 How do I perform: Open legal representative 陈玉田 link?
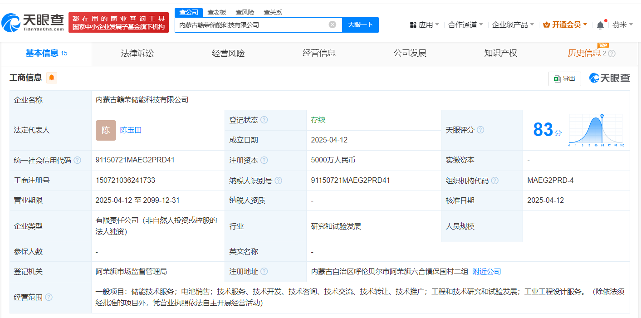pyautogui.click(x=131, y=130)
